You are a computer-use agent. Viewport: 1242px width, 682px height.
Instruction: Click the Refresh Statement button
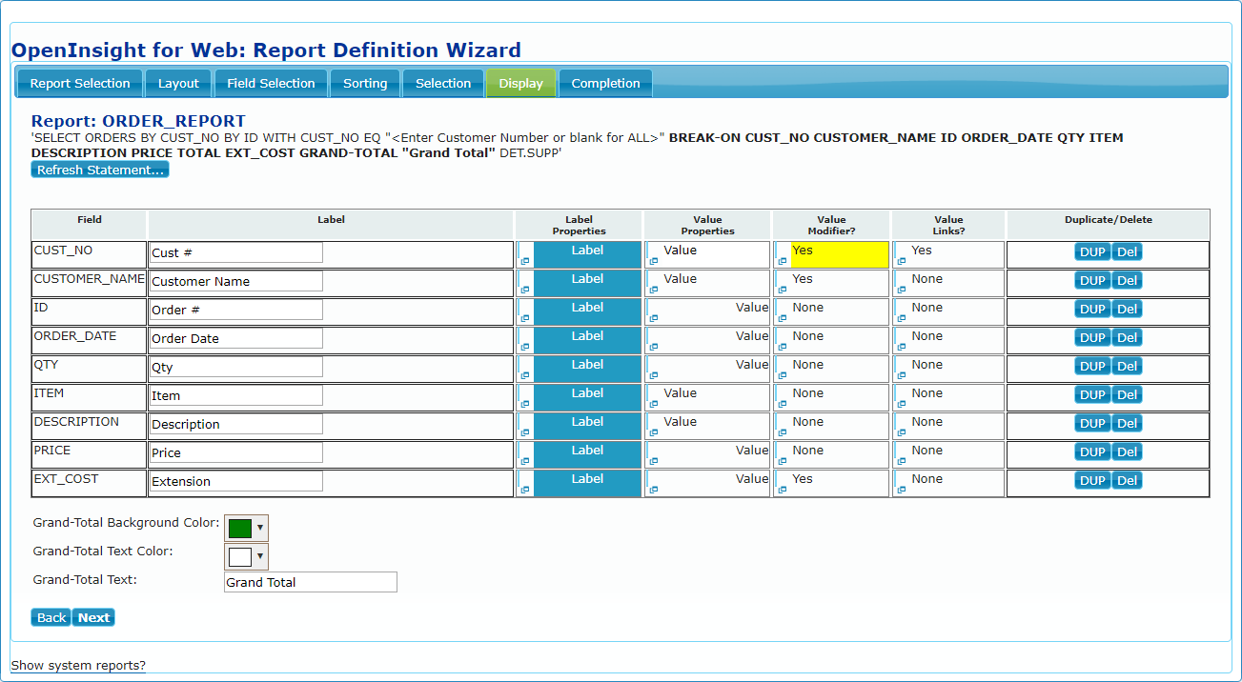pyautogui.click(x=100, y=170)
